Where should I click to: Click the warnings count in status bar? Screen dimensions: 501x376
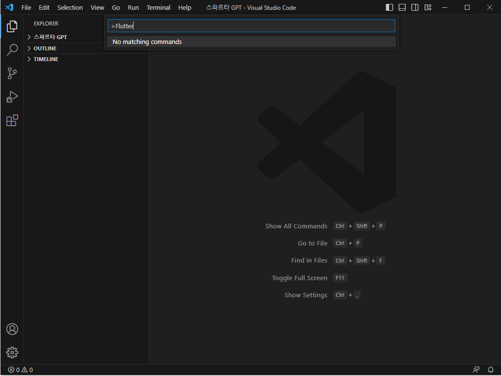[27, 370]
